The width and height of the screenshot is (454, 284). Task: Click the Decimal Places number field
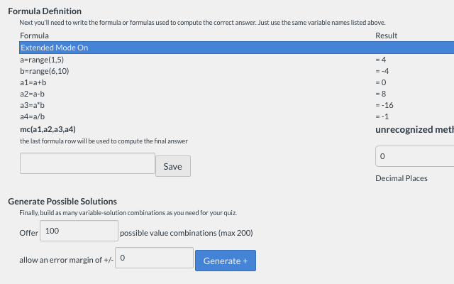[x=414, y=155]
